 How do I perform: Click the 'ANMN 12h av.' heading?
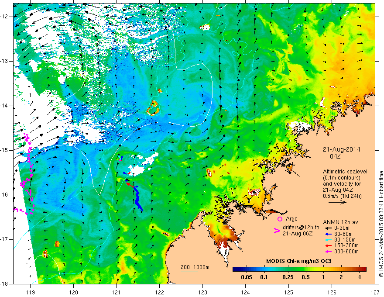(341, 222)
